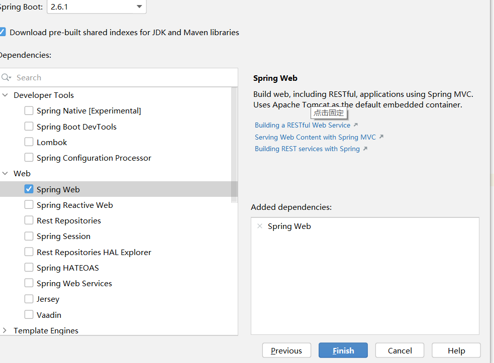Open the Spring Boot version dropdown

click(139, 7)
